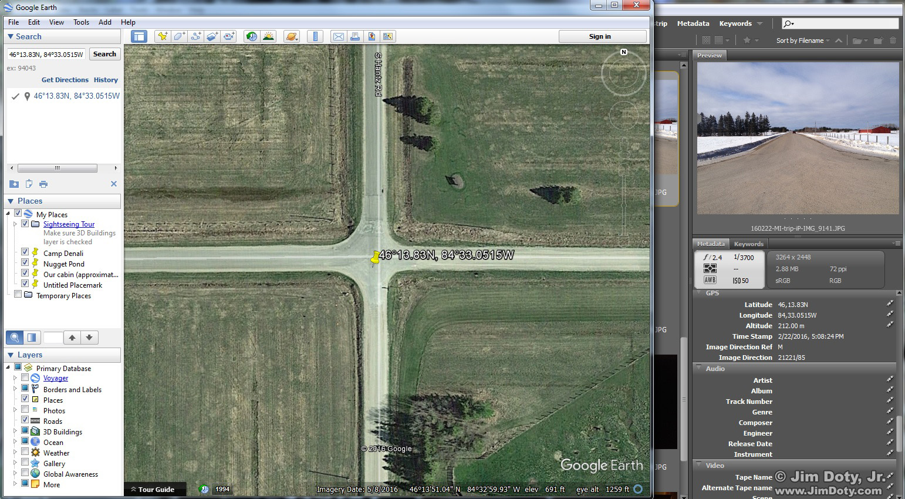The width and height of the screenshot is (905, 499).
Task: Click the add-to-My-Places folder icon under search results
Action: 14,184
